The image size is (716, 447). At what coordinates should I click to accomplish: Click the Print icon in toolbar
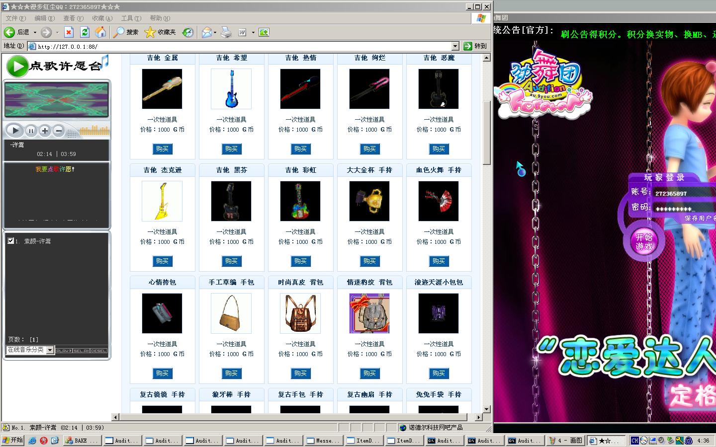(x=226, y=32)
